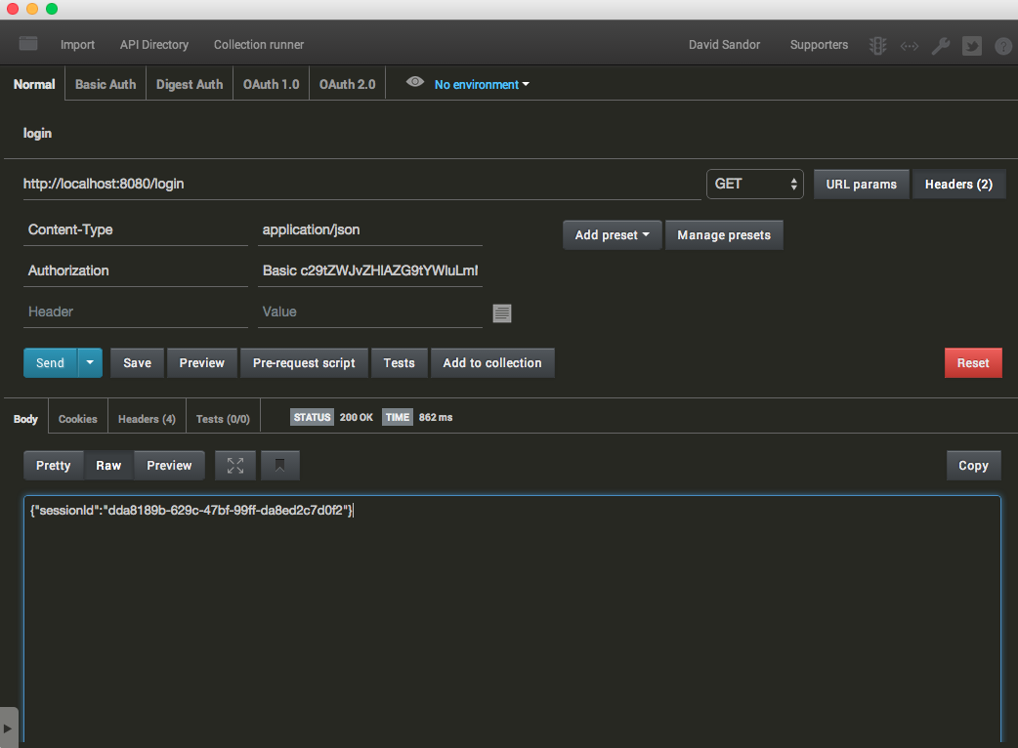Screen dimensions: 1018x748
Task: Toggle the sidebar icon in top toolbar
Action: [28, 44]
